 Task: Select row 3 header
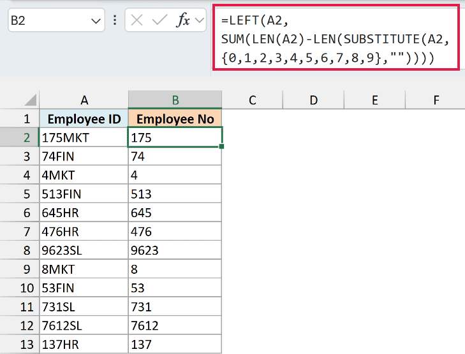(20, 156)
